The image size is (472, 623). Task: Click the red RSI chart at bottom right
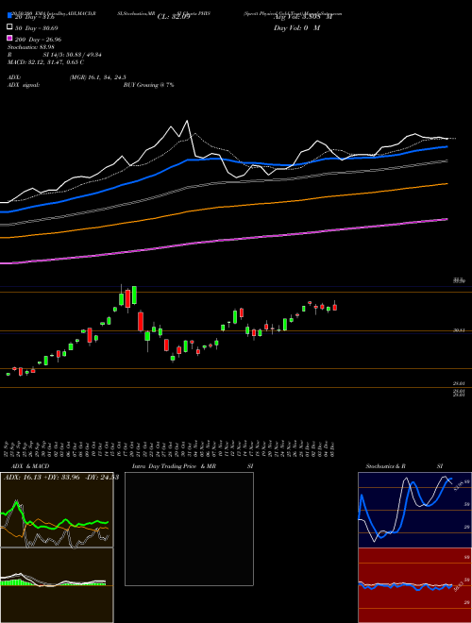tap(414, 585)
